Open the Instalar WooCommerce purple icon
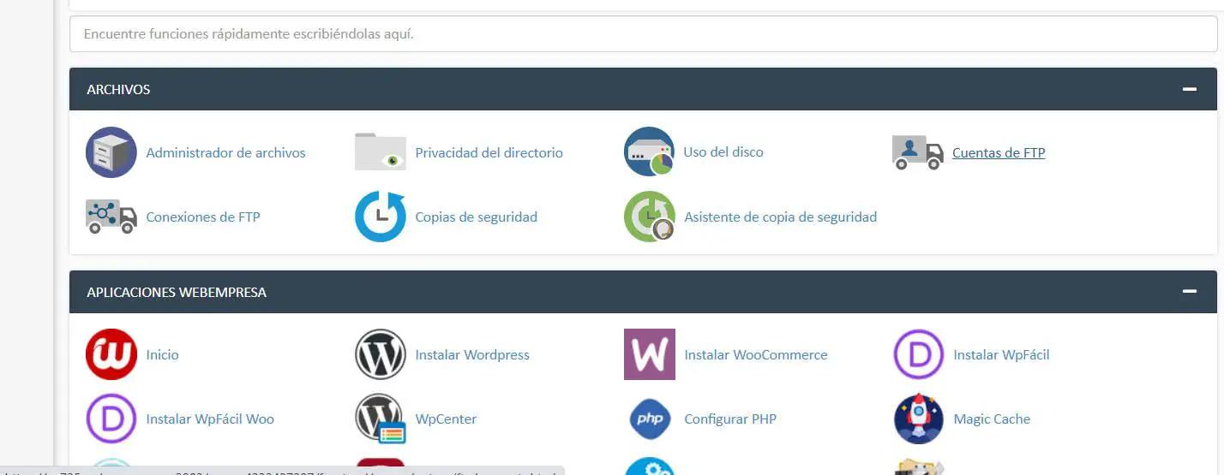1224x475 pixels. 649,354
